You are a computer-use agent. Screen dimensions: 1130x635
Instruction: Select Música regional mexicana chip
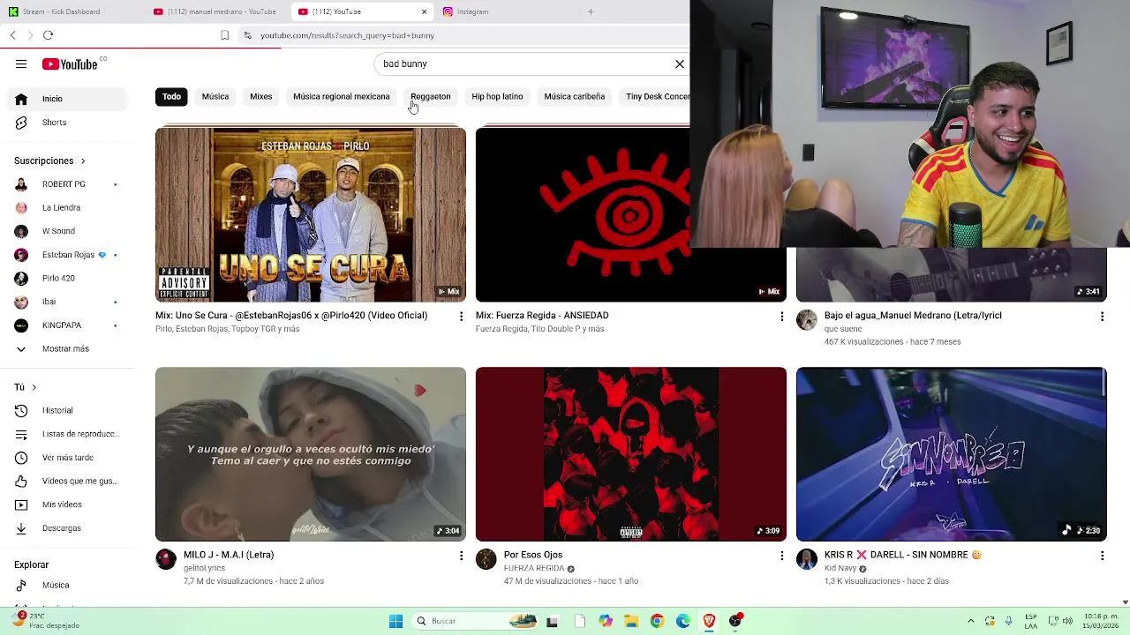point(342,96)
